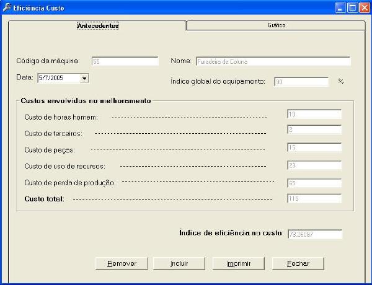
Task: Click the Código da máquina field
Action: point(125,61)
